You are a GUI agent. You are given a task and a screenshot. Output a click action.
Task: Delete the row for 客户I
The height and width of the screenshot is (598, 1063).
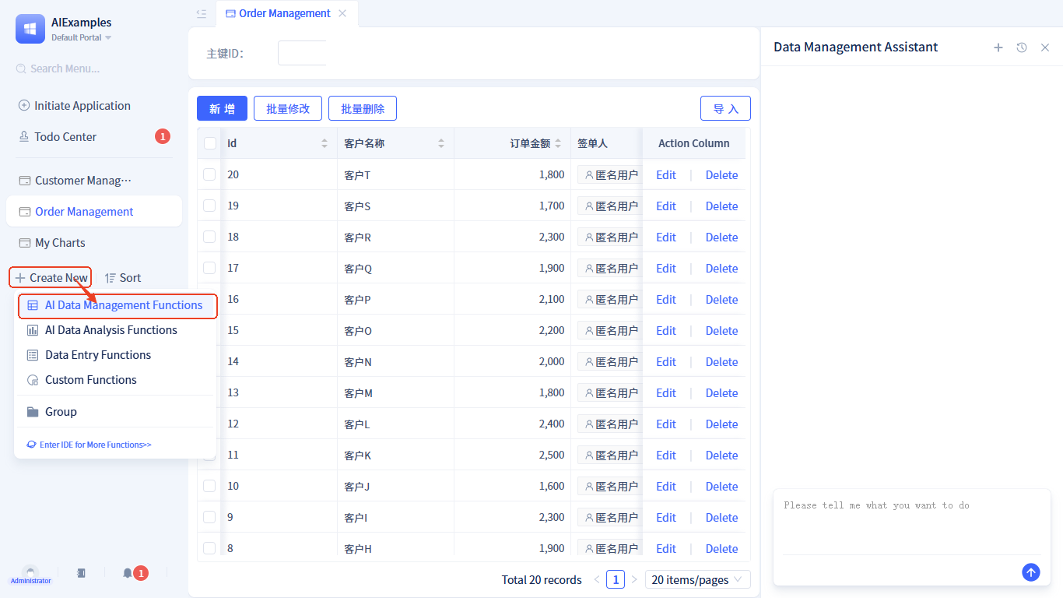coord(721,517)
